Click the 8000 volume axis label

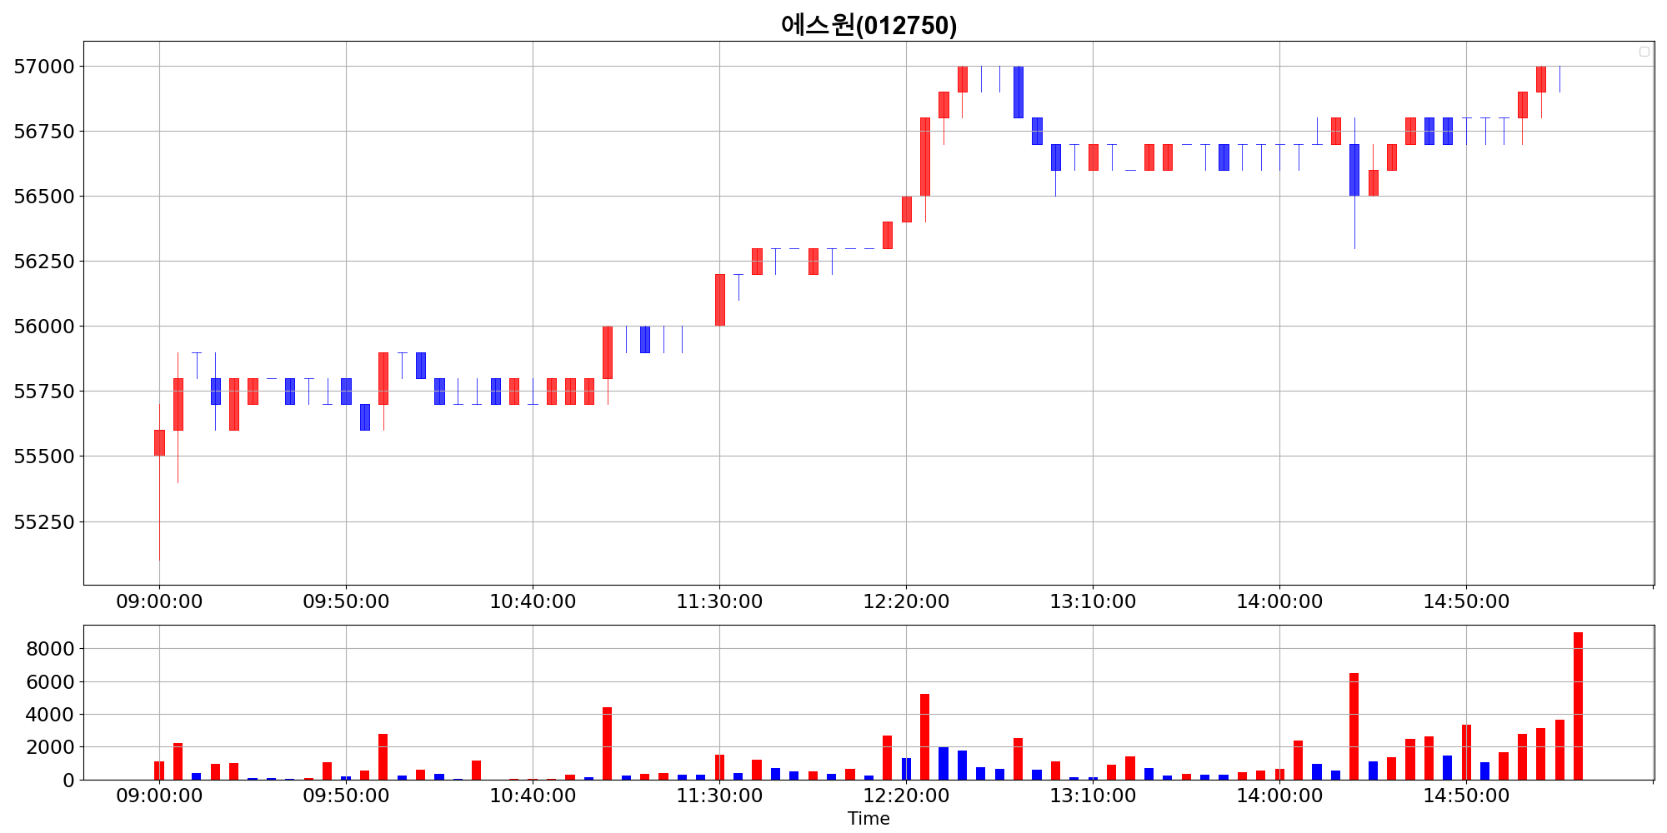pos(50,649)
